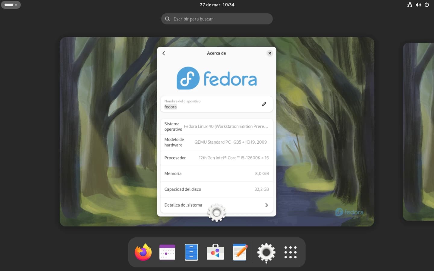Open Firefox from the dock

[143, 252]
